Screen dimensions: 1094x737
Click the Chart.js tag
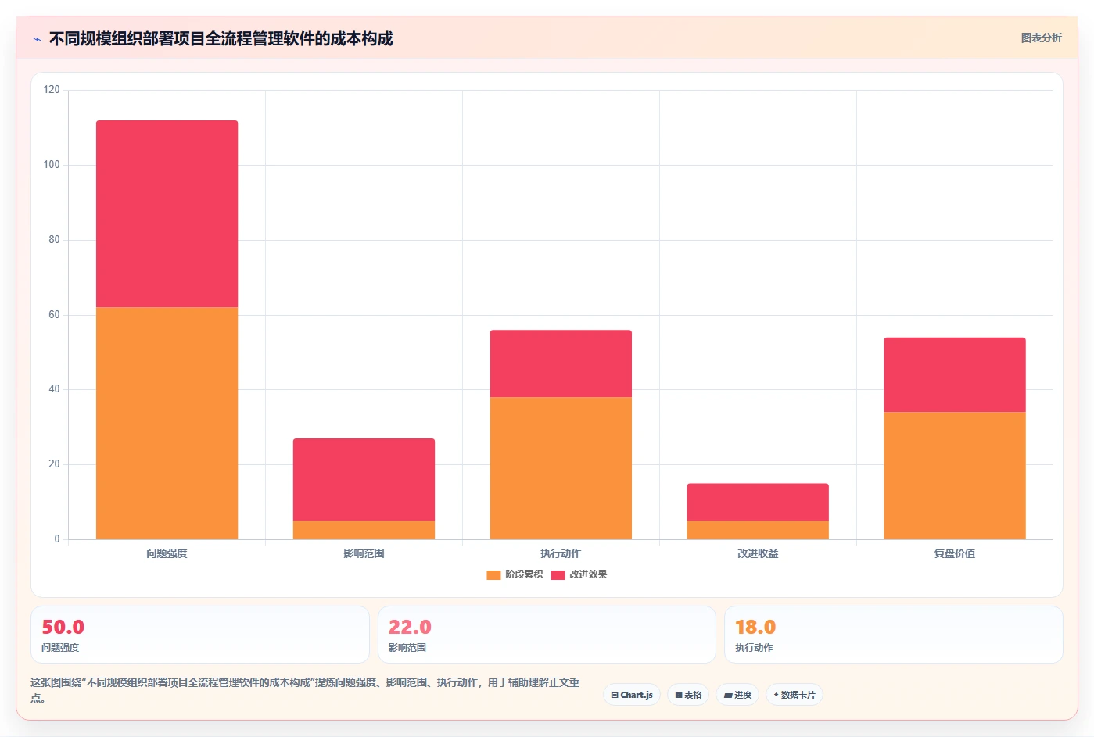pyautogui.click(x=632, y=695)
